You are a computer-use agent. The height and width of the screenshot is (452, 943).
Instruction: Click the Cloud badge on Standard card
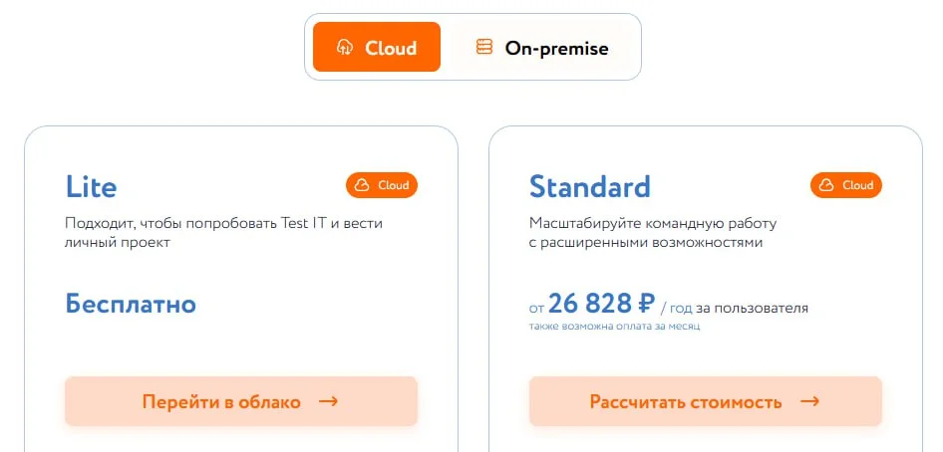point(846,185)
